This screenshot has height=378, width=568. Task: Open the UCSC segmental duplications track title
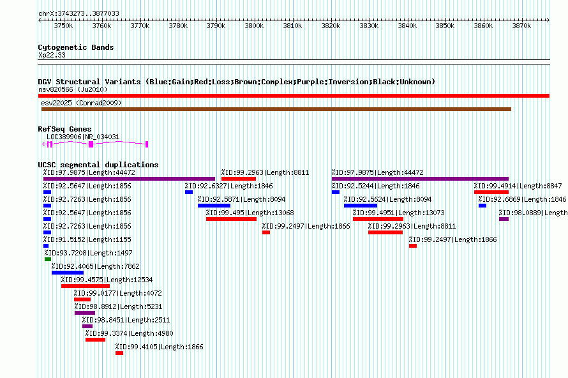pos(98,165)
